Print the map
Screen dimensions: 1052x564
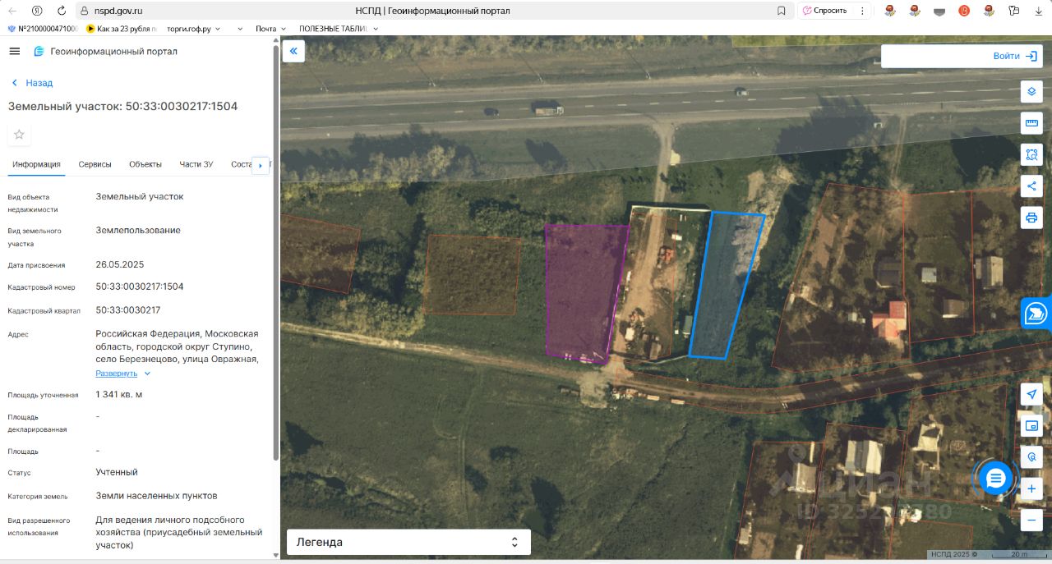(x=1031, y=218)
